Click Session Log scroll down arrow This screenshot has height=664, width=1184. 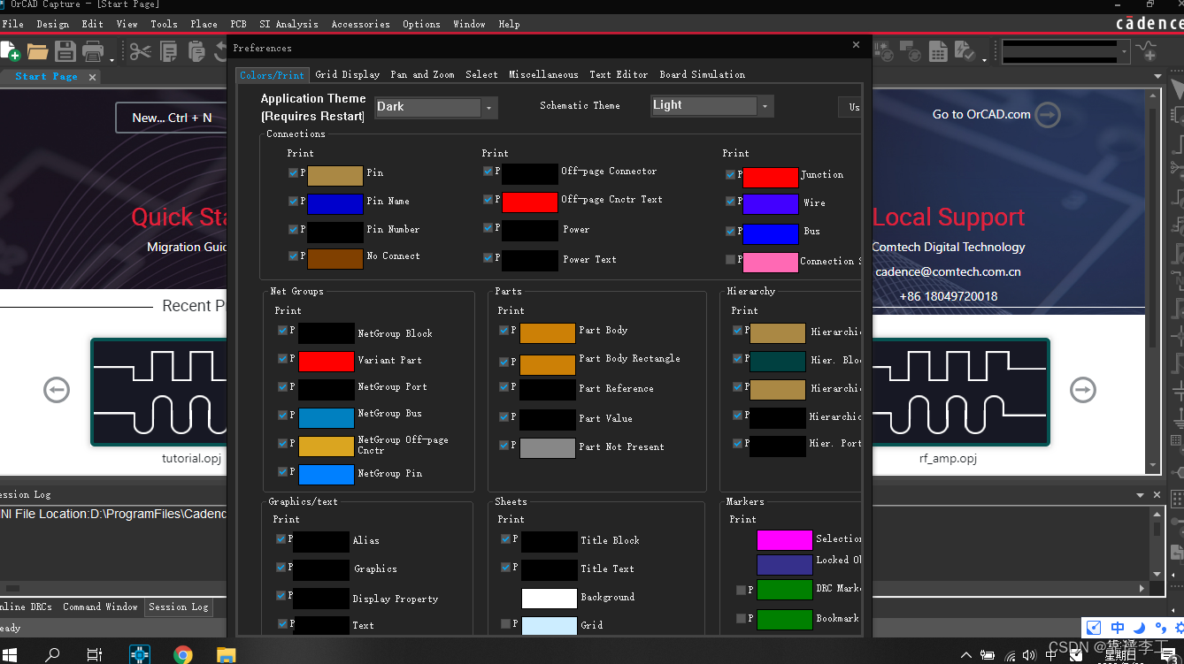(x=1157, y=573)
